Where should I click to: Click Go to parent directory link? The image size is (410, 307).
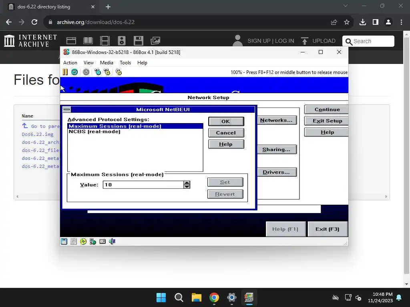click(41, 126)
